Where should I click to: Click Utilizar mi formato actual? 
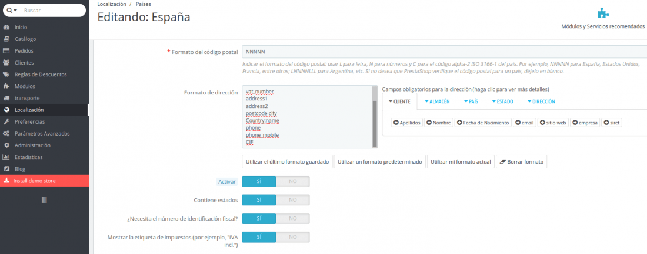[x=461, y=162]
